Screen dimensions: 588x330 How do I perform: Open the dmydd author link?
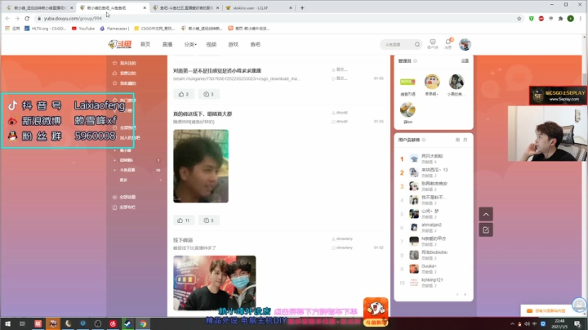[x=340, y=113]
